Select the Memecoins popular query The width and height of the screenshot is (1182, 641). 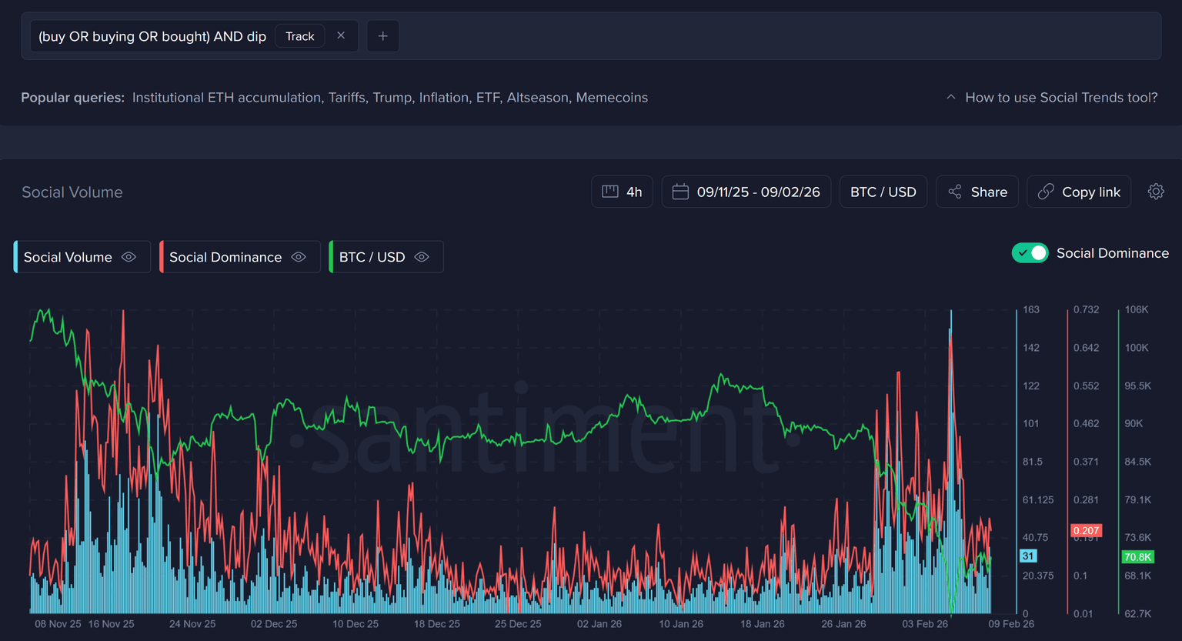click(612, 98)
